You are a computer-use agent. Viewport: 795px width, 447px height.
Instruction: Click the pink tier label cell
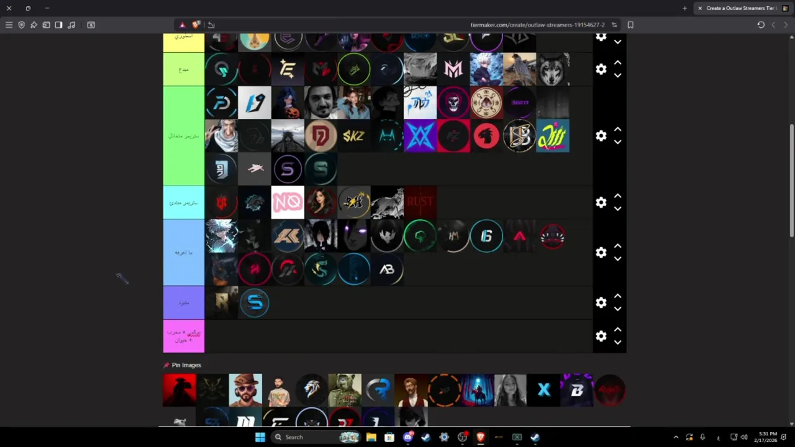point(184,336)
